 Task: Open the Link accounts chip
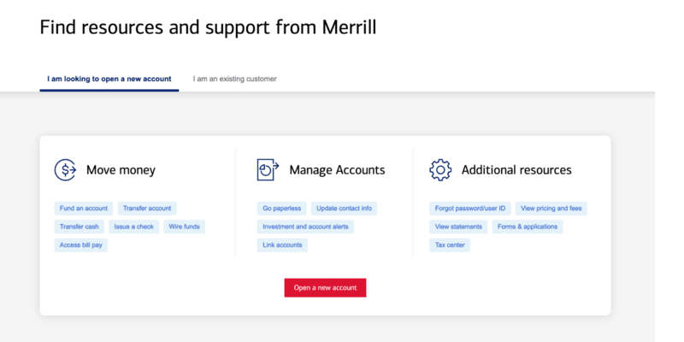(282, 245)
